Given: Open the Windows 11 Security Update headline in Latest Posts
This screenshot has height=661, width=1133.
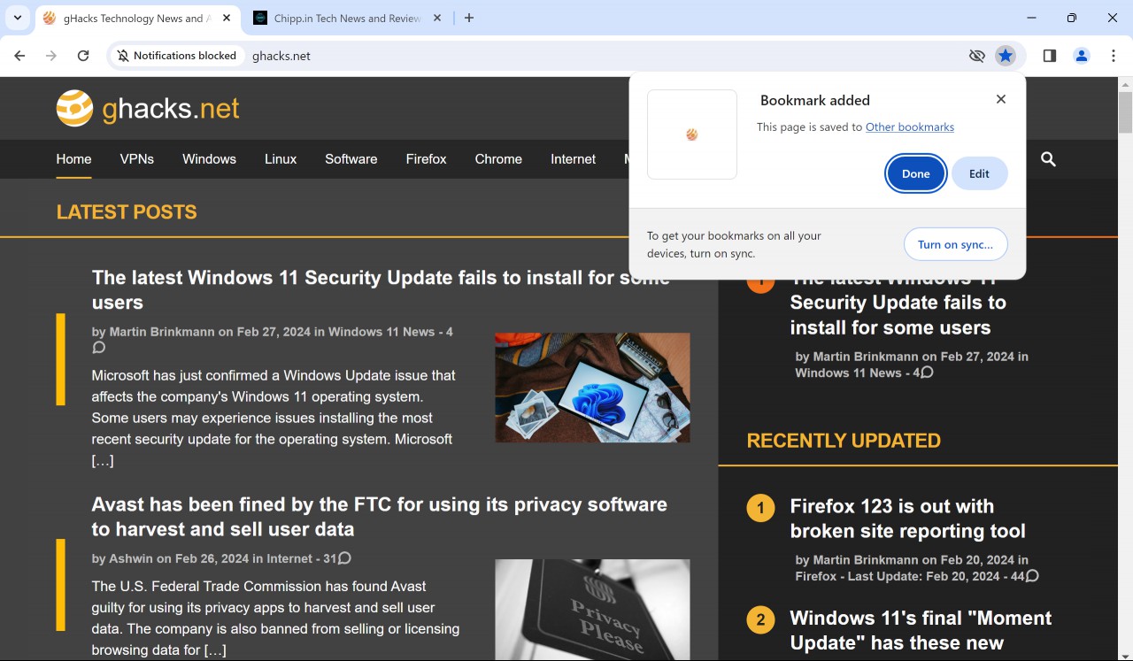Looking at the screenshot, I should [x=381, y=289].
